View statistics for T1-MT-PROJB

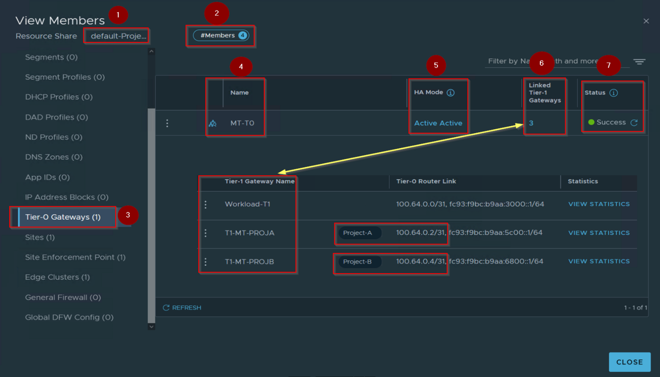tap(599, 261)
